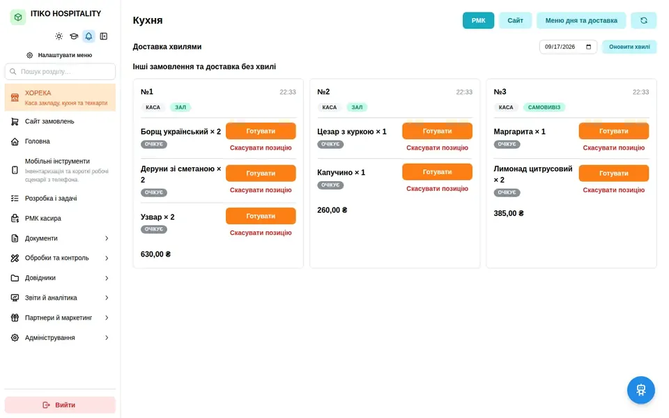Click the gear icon beside Налаштувати меню
Viewport: 669px width, 418px height.
29,55
